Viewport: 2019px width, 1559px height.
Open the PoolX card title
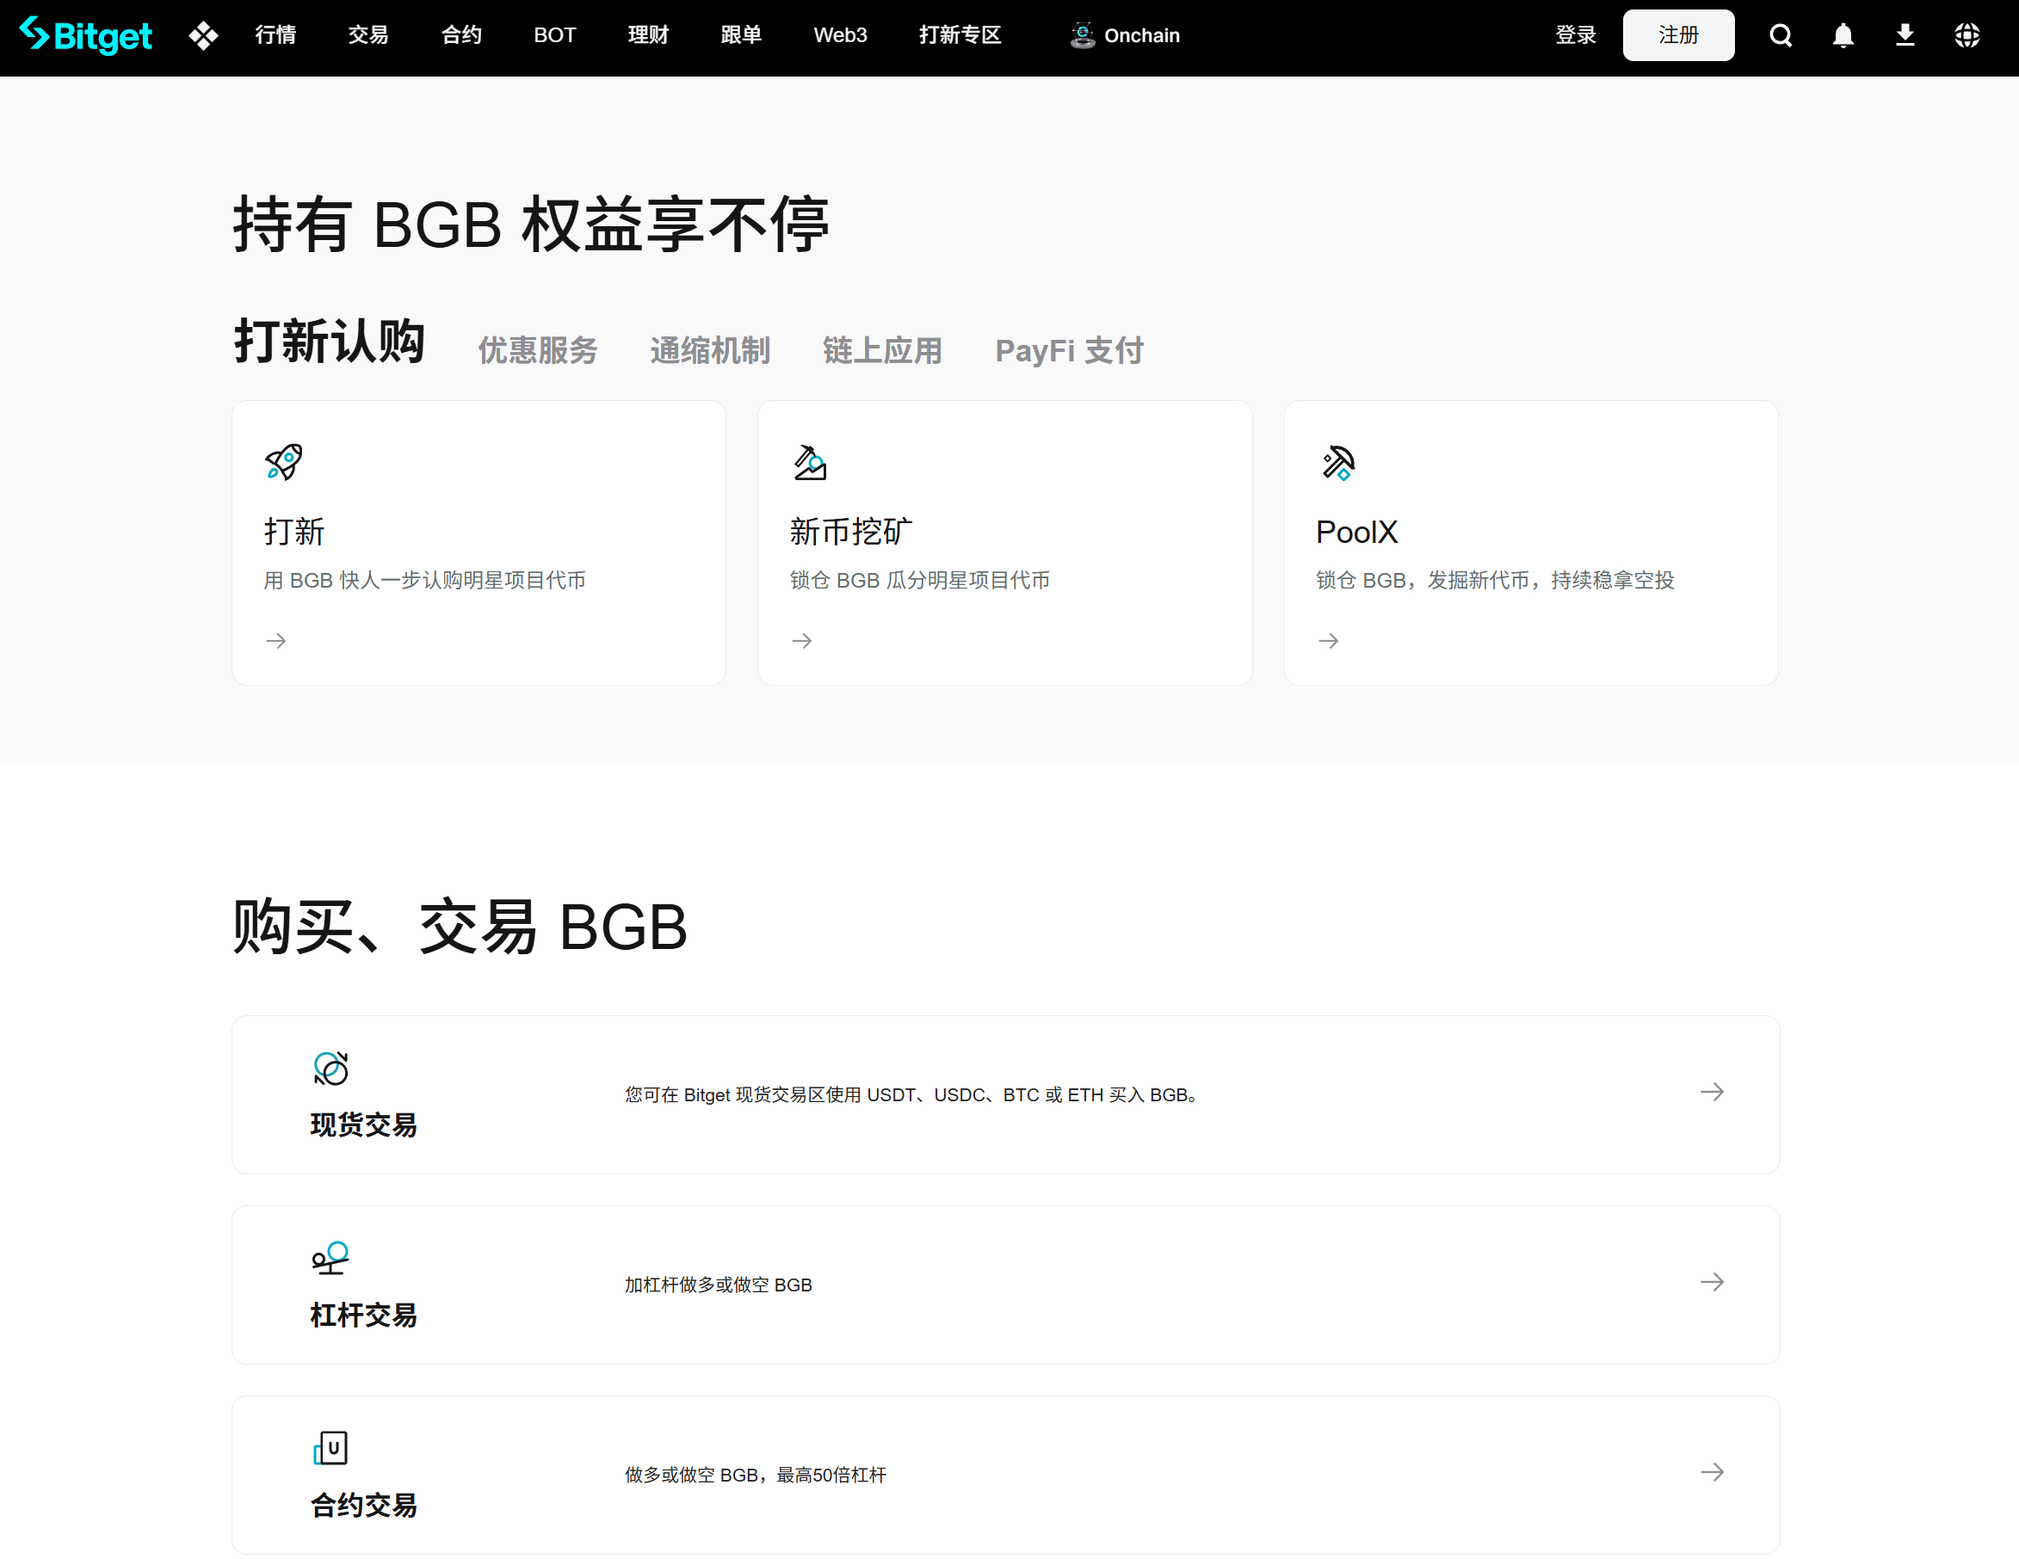point(1356,532)
